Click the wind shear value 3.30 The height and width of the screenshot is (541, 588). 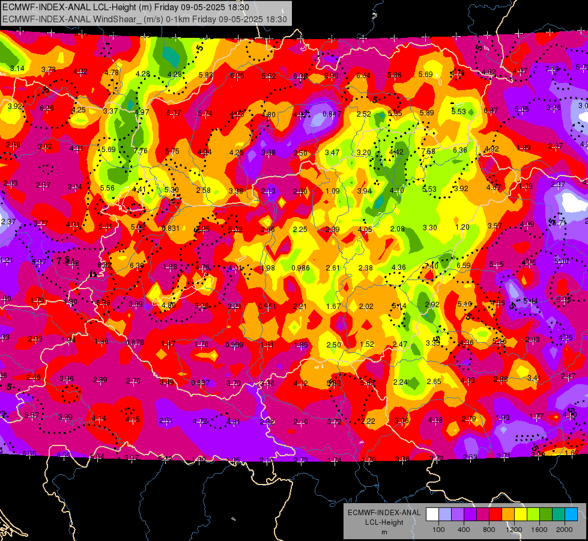point(430,228)
